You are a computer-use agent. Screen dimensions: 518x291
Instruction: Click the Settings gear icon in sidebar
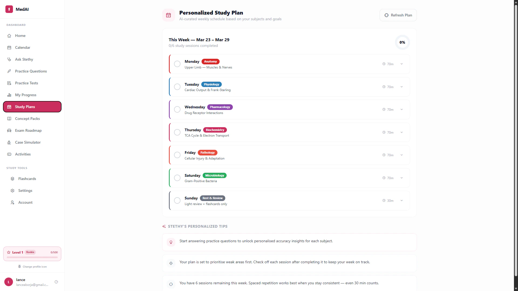tap(12, 190)
